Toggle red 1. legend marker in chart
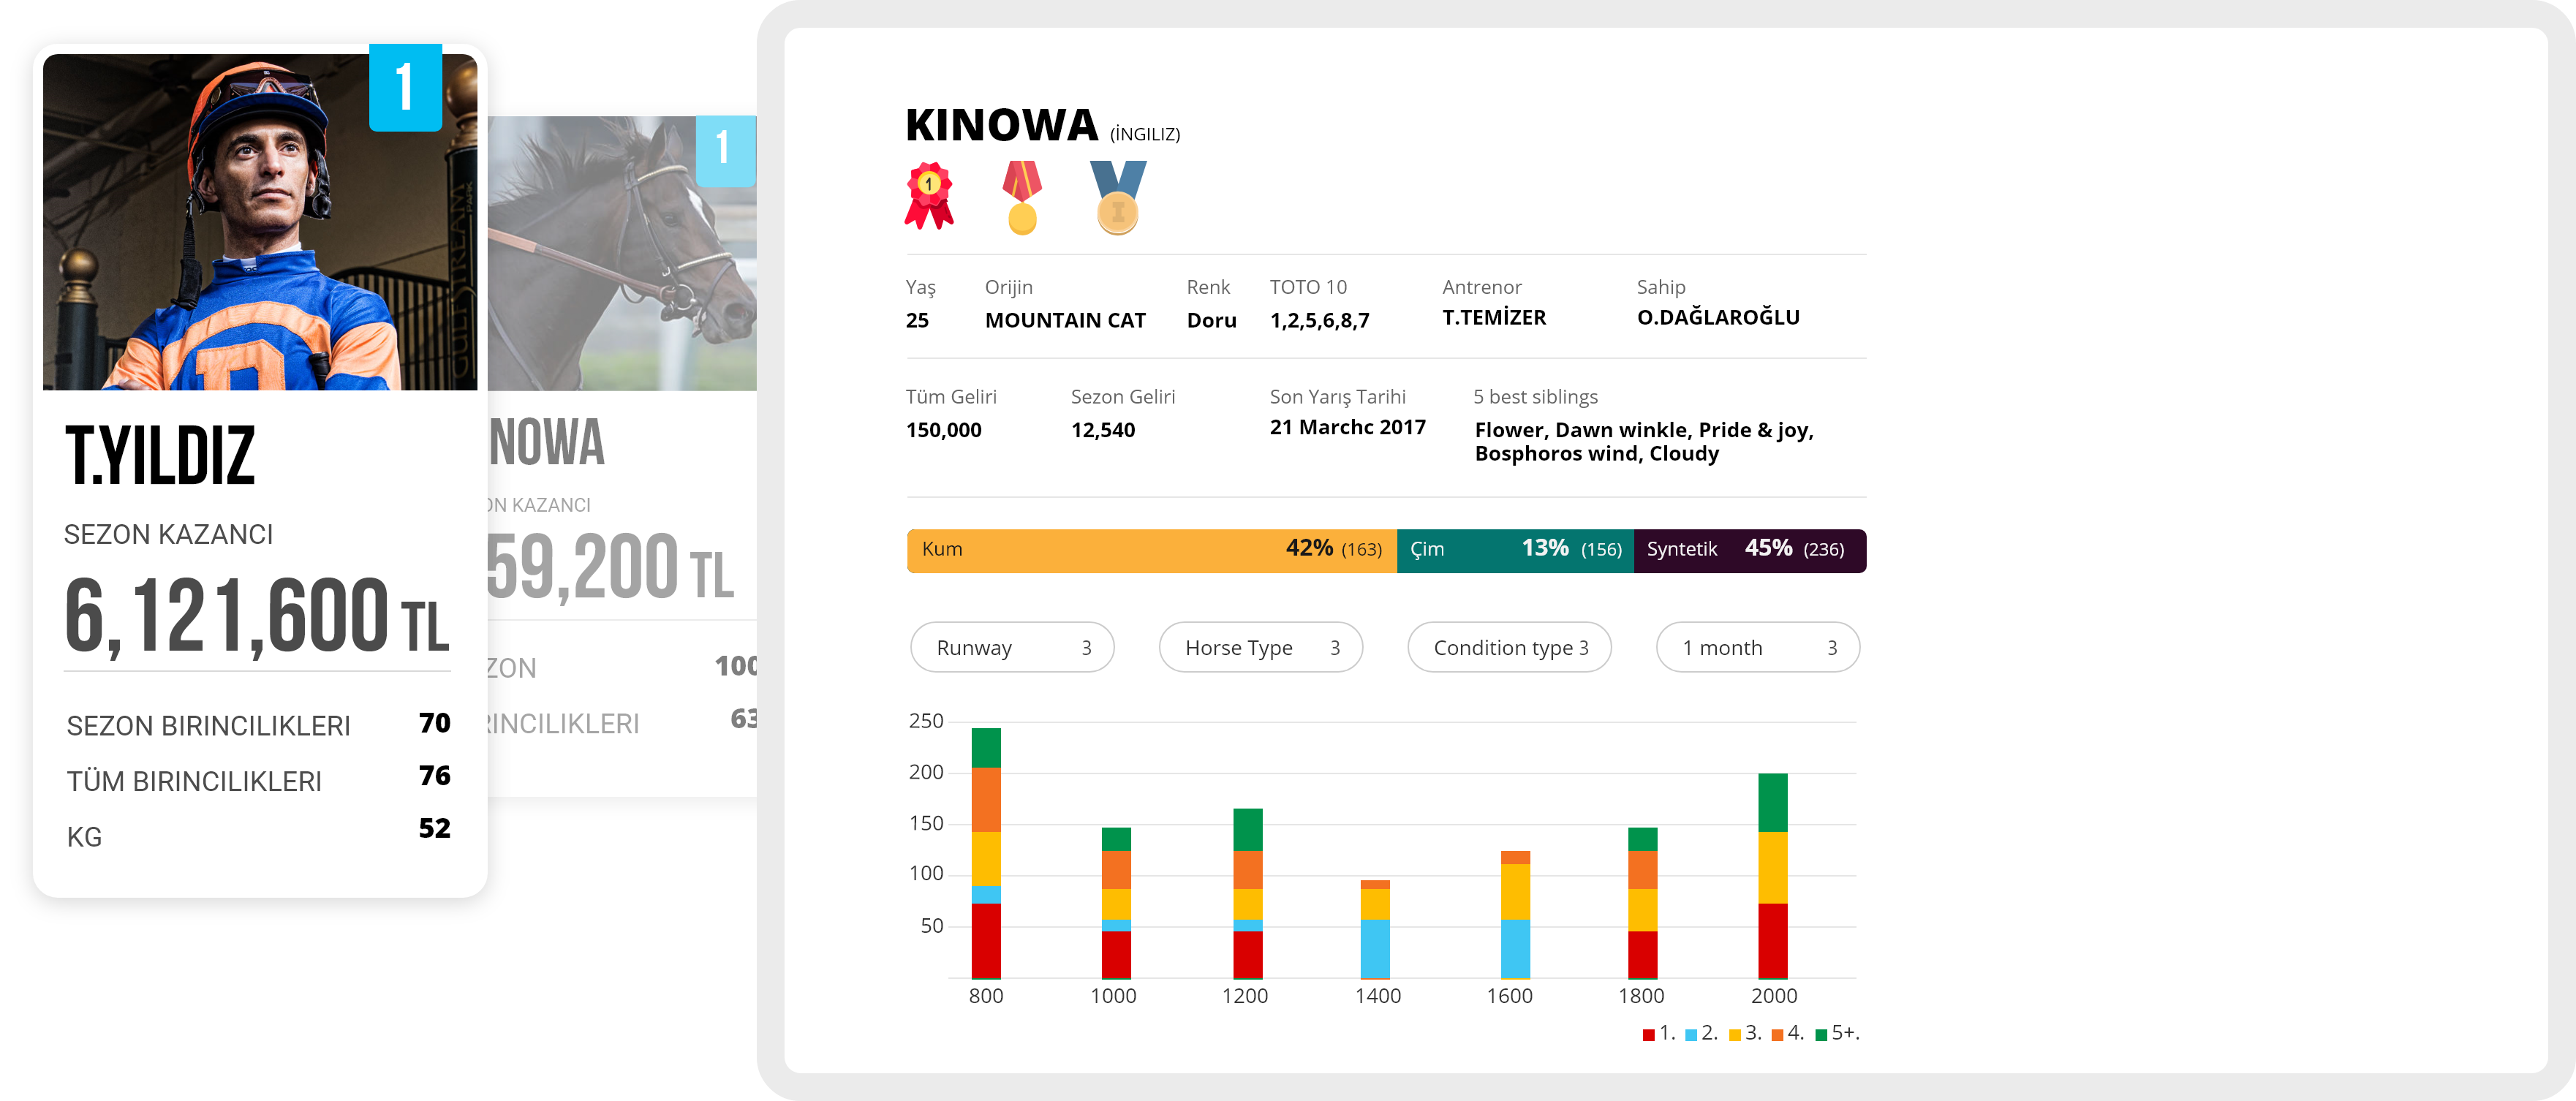Image resolution: width=2576 pixels, height=1101 pixels. (1648, 1034)
